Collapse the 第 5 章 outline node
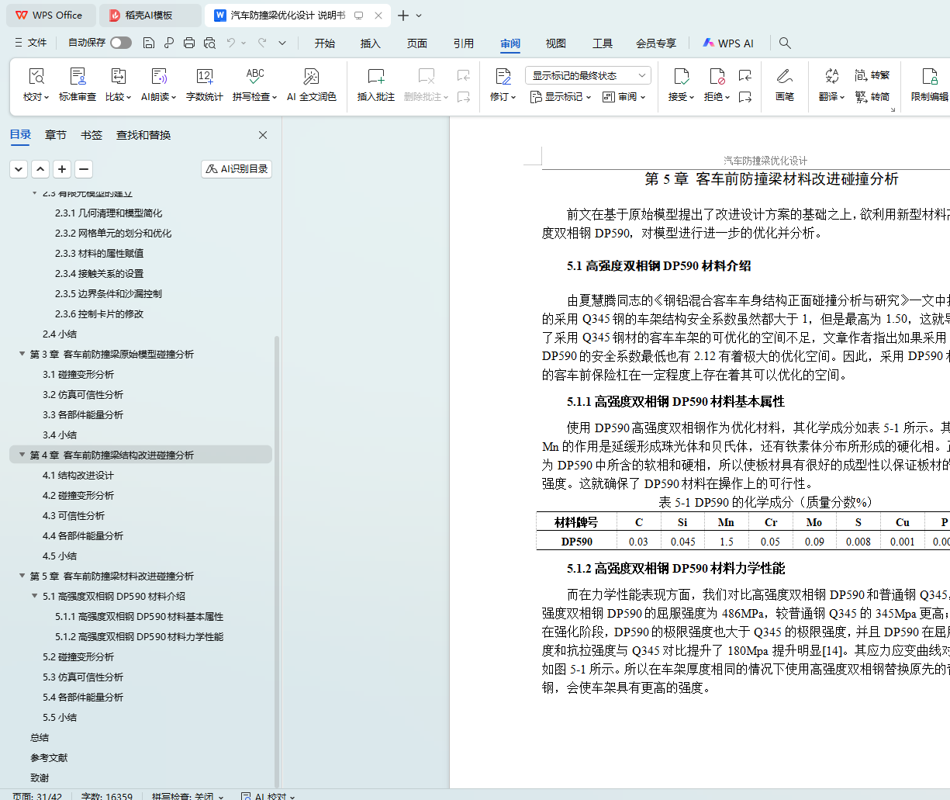The image size is (950, 800). click(22, 576)
